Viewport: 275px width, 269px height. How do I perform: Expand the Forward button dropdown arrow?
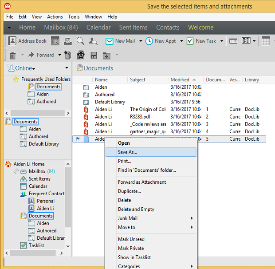point(59,55)
